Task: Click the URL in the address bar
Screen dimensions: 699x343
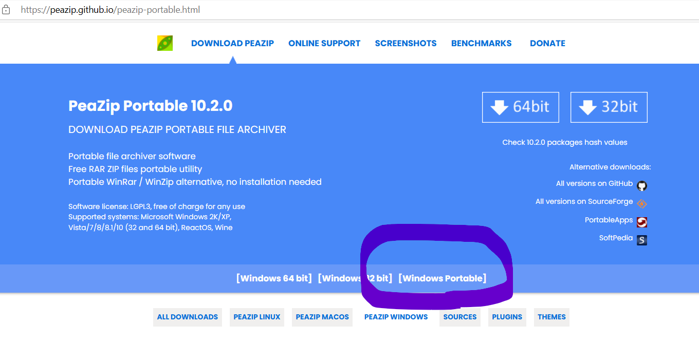Action: coord(111,10)
